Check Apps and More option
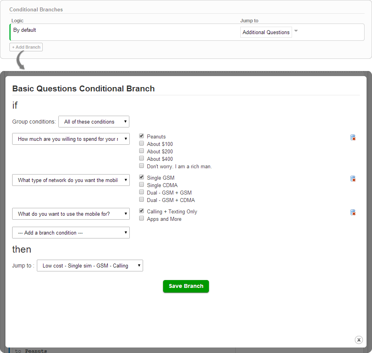The width and height of the screenshot is (372, 353). pyautogui.click(x=142, y=218)
